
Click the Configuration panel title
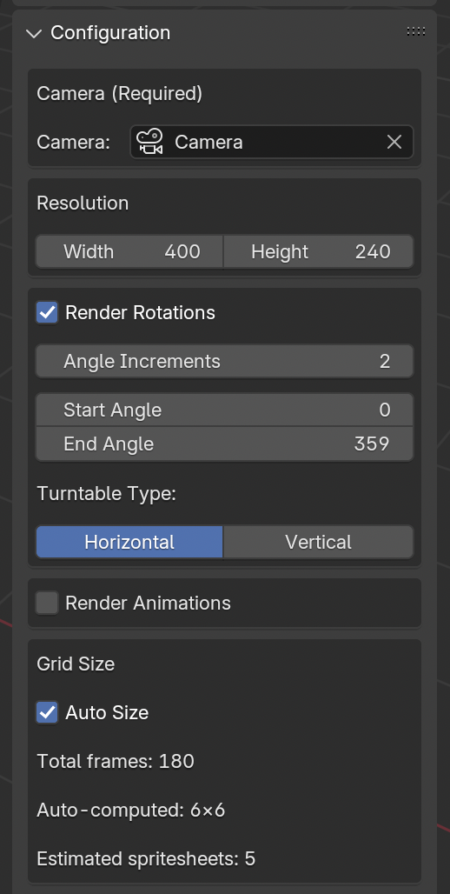110,32
